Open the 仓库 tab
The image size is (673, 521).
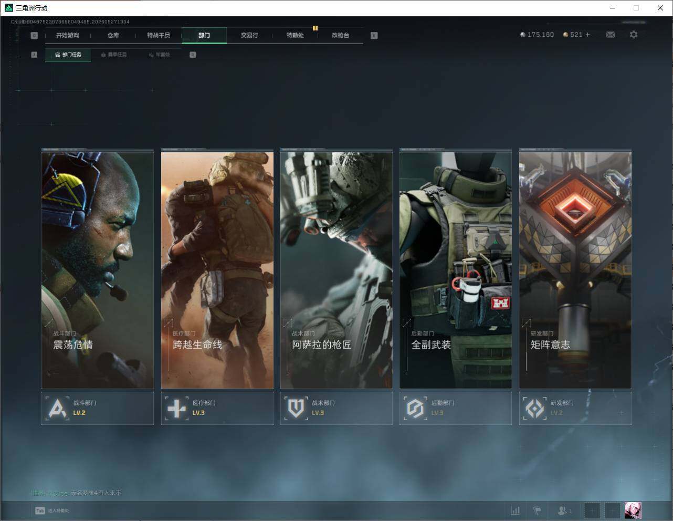click(113, 35)
